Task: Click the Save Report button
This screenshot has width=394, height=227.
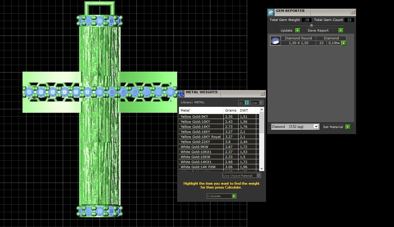Action: coord(325,30)
